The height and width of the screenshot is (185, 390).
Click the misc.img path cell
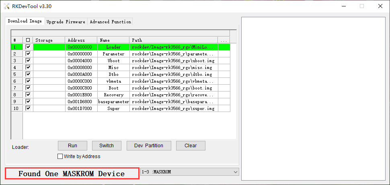tap(174, 67)
